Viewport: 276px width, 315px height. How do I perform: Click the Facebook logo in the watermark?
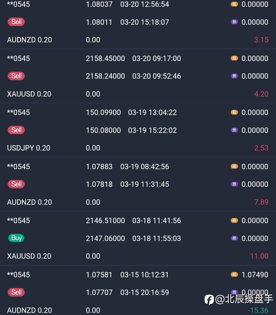209,300
